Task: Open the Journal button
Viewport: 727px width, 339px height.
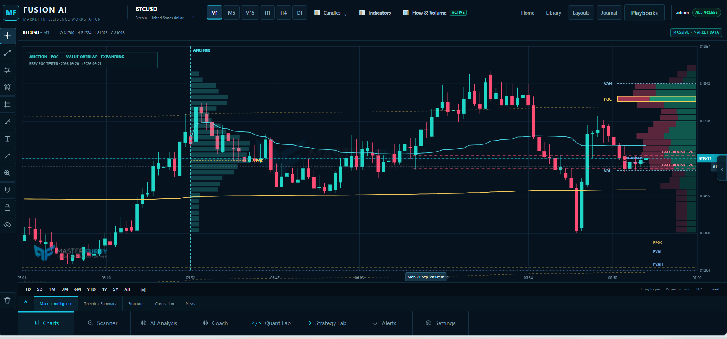Action: 609,13
